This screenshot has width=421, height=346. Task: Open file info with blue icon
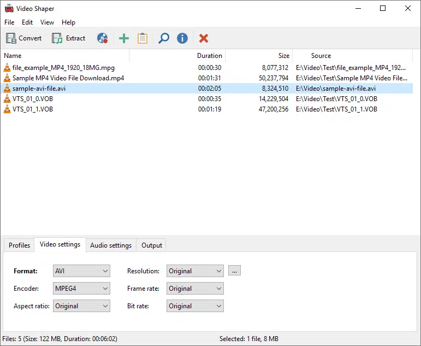(x=182, y=38)
